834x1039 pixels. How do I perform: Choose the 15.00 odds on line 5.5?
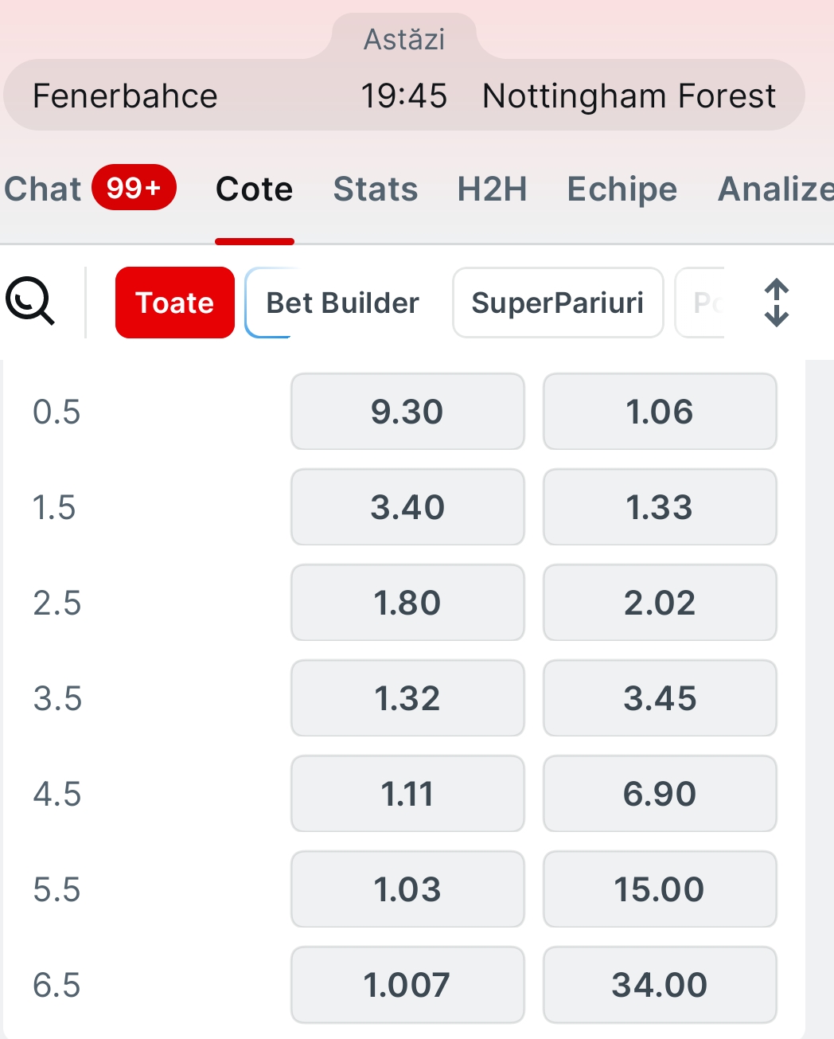point(660,889)
